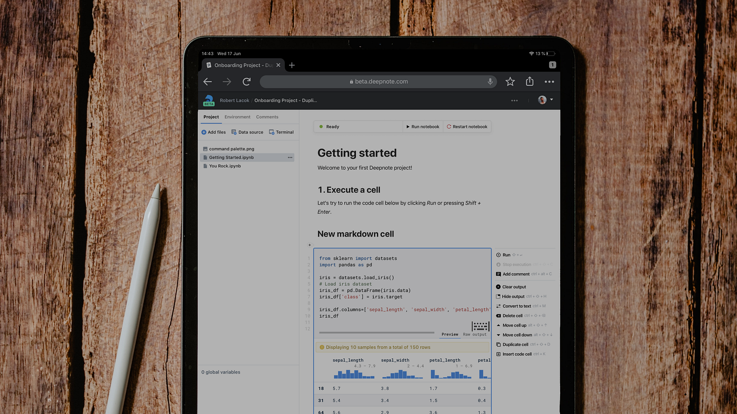Image resolution: width=737 pixels, height=414 pixels.
Task: Click the Run notebook button
Action: click(x=423, y=126)
